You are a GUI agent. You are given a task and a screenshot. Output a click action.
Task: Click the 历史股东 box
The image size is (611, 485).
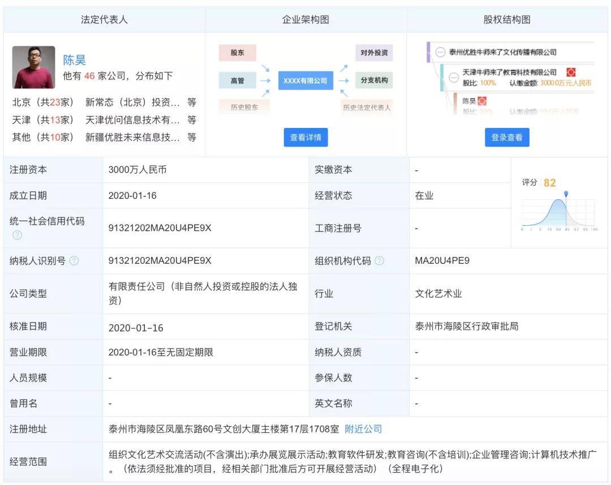pos(244,107)
